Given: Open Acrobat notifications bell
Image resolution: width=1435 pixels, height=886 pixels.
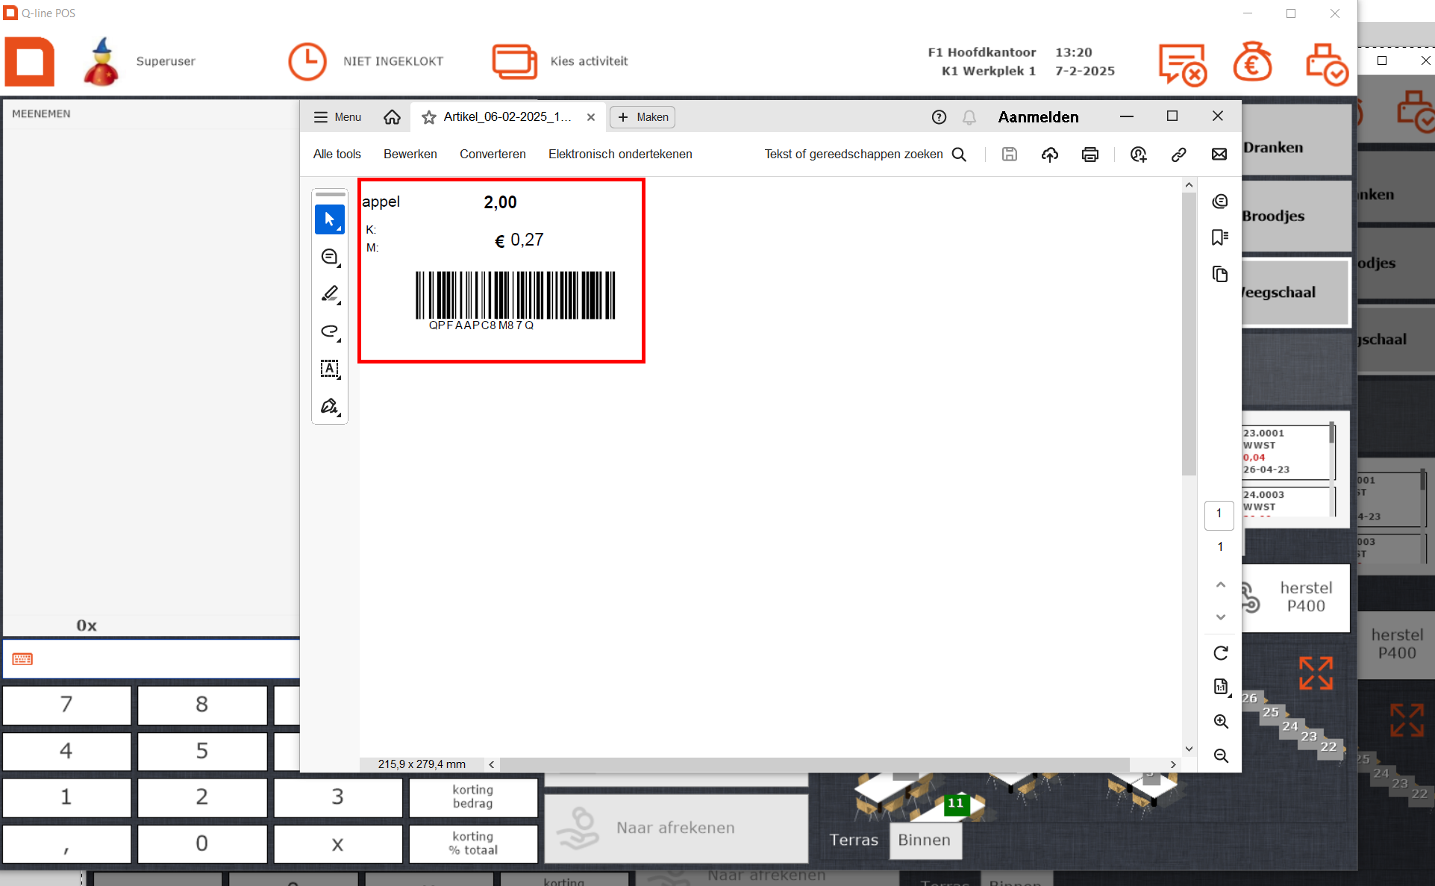Looking at the screenshot, I should (969, 117).
